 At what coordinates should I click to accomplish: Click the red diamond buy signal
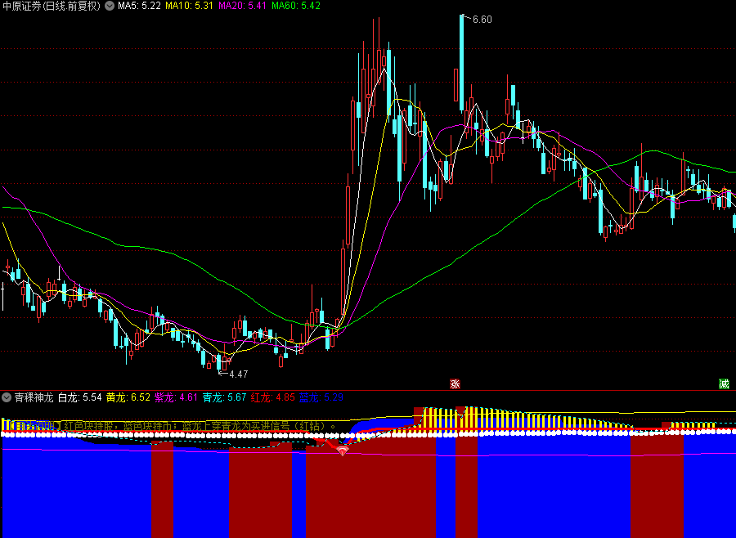point(343,449)
